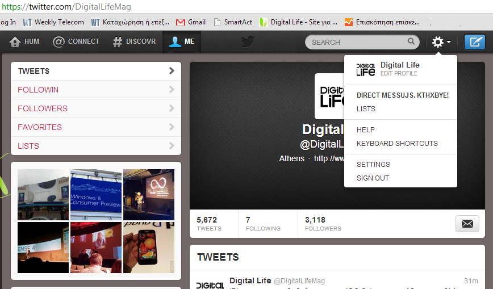Select Direct Messujs in the dropdown menu

pyautogui.click(x=403, y=95)
